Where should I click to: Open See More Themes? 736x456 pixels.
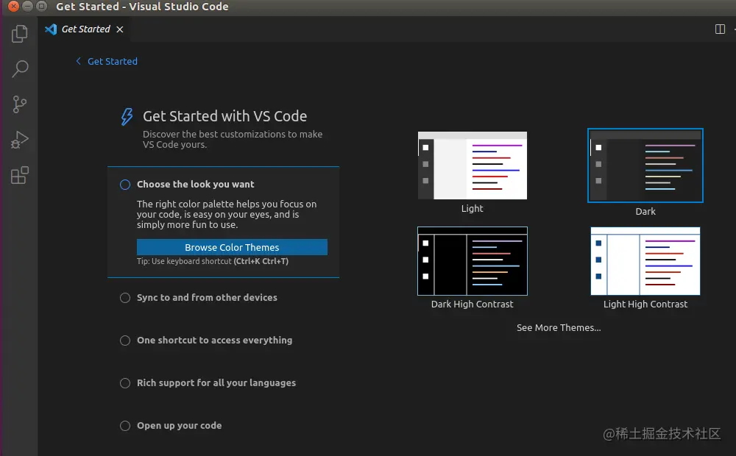click(x=559, y=327)
